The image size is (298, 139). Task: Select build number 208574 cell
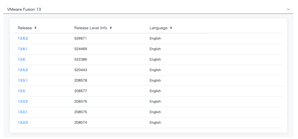pyautogui.click(x=81, y=122)
